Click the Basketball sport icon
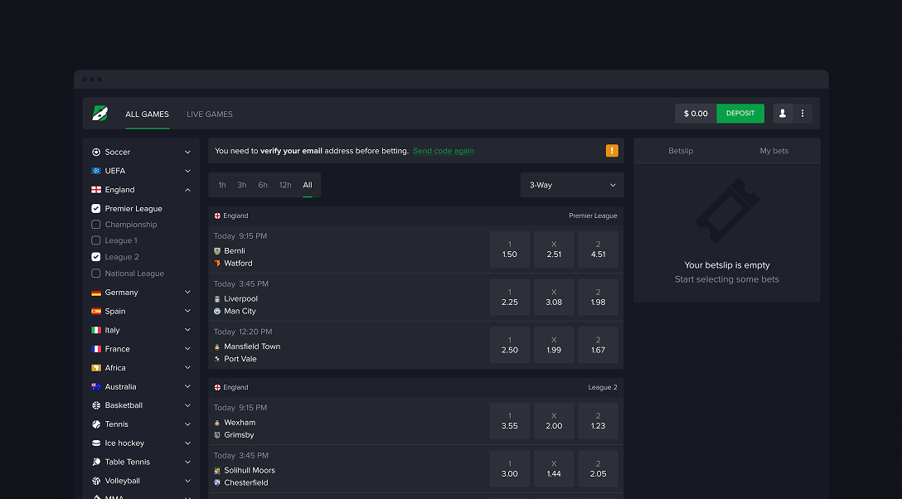Image resolution: width=902 pixels, height=499 pixels. (x=96, y=405)
